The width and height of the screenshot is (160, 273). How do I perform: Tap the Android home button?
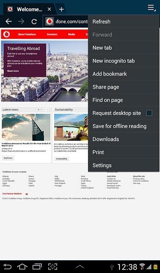[x=22, y=267]
